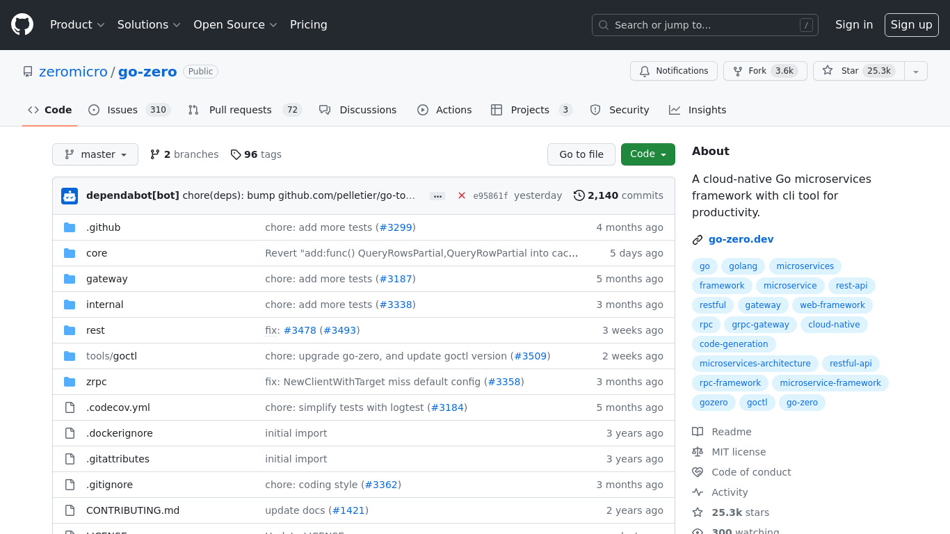The height and width of the screenshot is (534, 950).
Task: Open the rest folder icon
Action: (x=70, y=330)
